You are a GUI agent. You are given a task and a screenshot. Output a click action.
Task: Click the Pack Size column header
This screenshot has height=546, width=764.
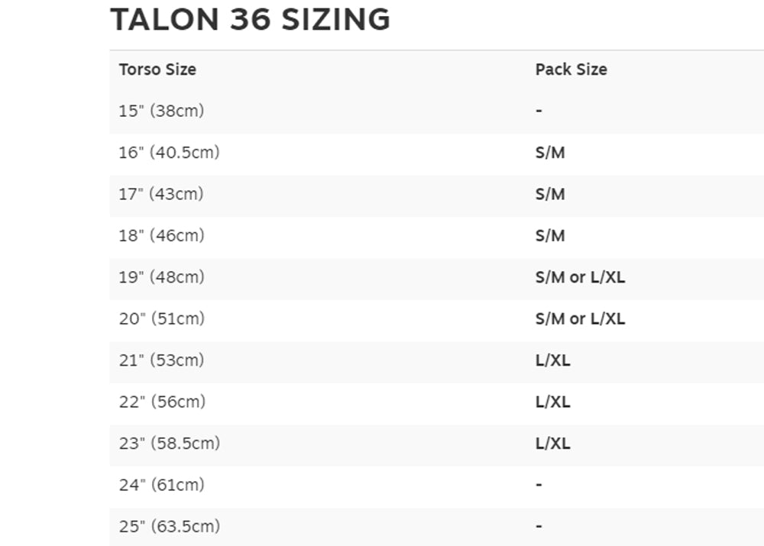pyautogui.click(x=571, y=69)
